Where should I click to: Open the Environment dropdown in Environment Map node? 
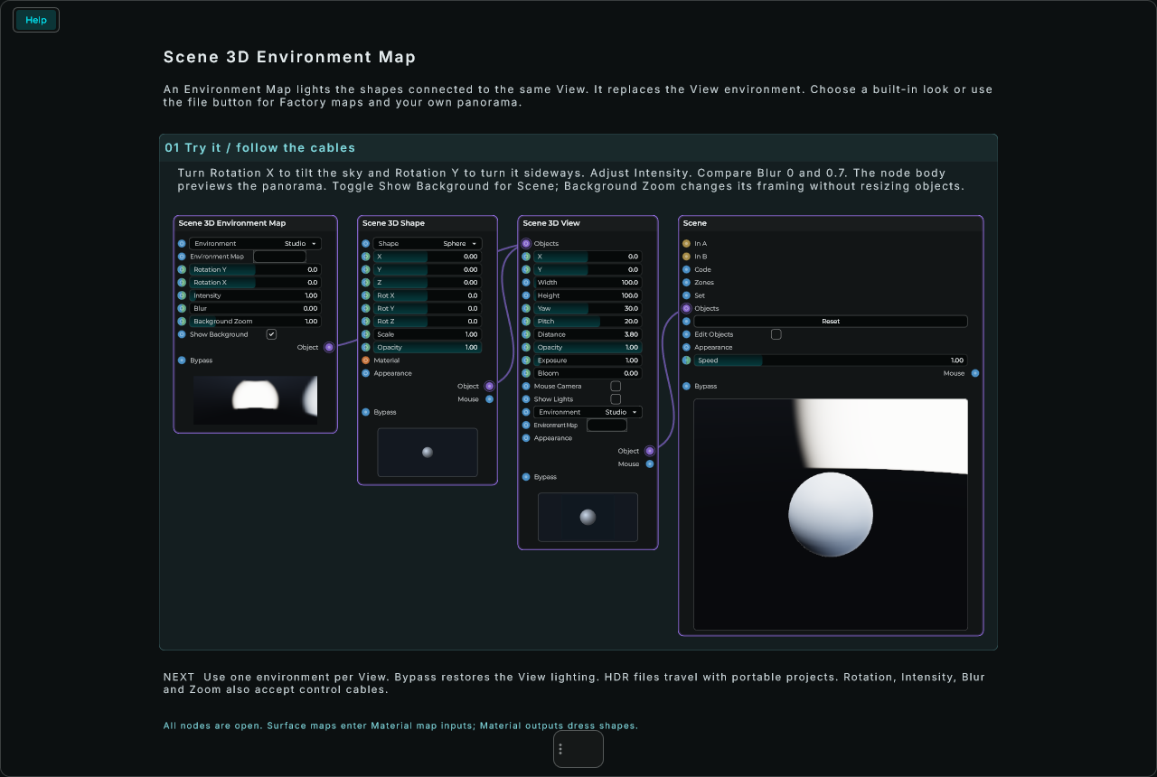coord(255,244)
